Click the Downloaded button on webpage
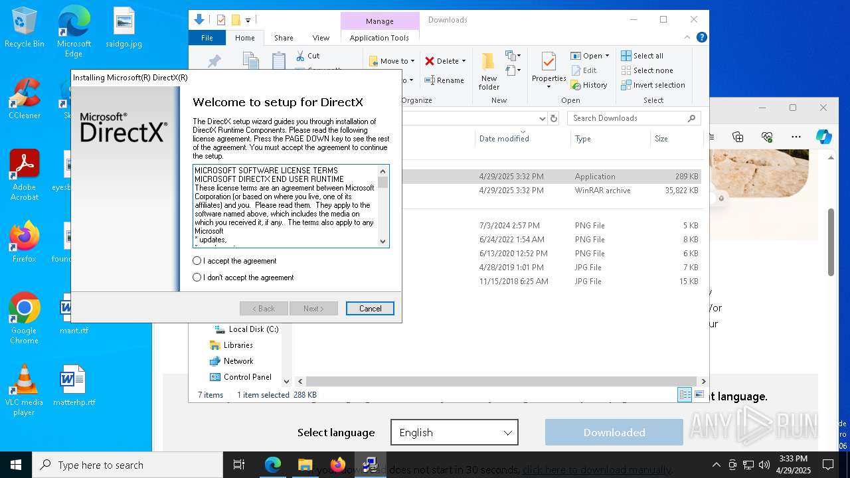Screen dimensions: 850x478 coord(614,433)
